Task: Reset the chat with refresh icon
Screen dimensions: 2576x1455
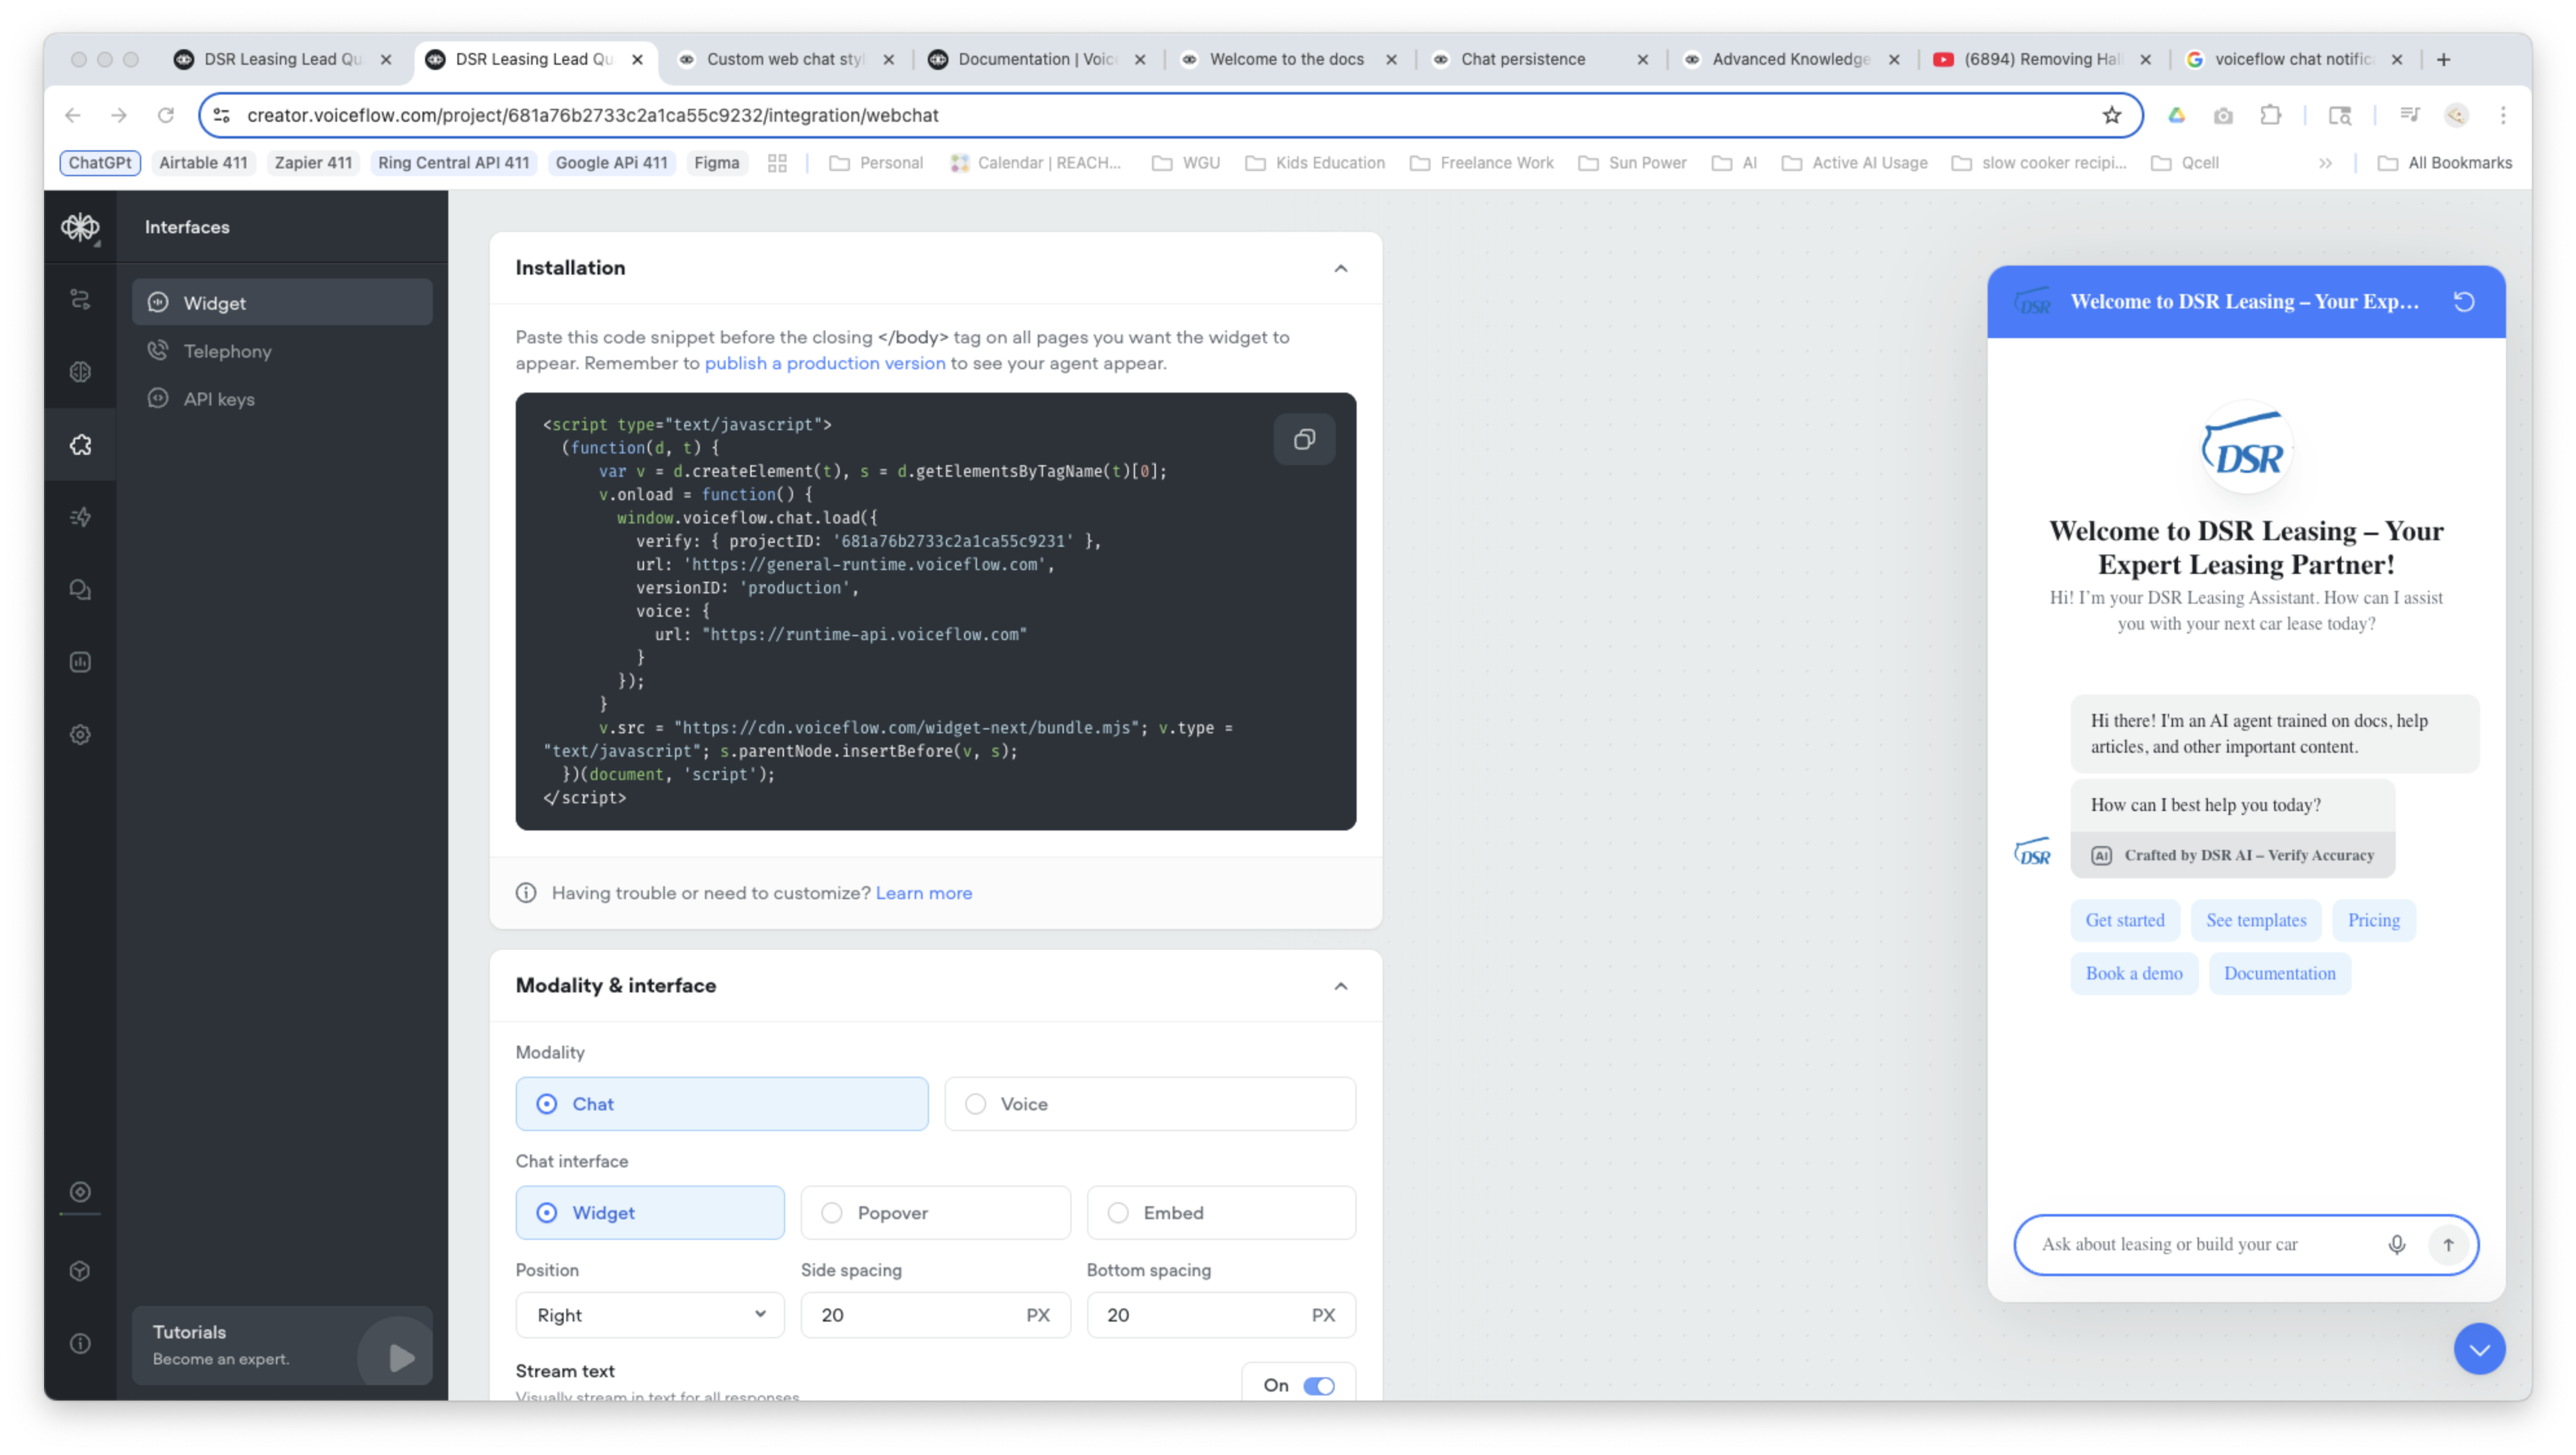Action: [2464, 302]
